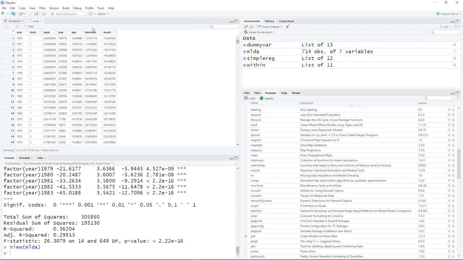
Task: Click the networkDynamic package link
Action: click(261, 201)
